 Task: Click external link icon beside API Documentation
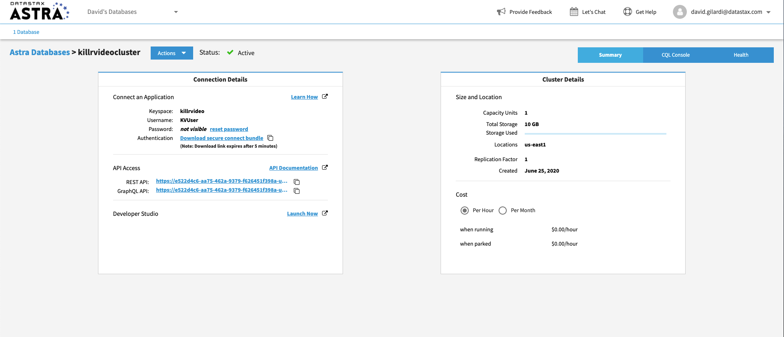325,168
